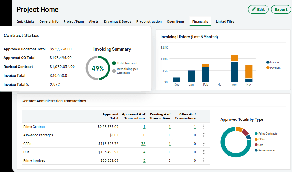Click Approved Contract Total value $929,538.00
This screenshot has width=292, height=172.
pyautogui.click(x=61, y=49)
